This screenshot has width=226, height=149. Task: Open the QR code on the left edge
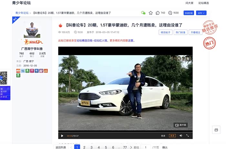[4, 78]
